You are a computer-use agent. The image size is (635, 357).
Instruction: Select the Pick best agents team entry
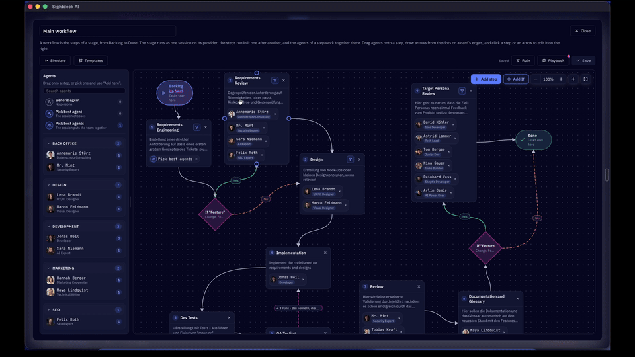click(x=84, y=126)
